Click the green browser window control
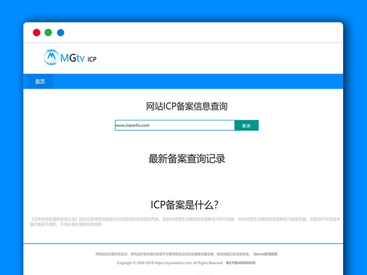This screenshot has width=367, height=275. coord(48,32)
